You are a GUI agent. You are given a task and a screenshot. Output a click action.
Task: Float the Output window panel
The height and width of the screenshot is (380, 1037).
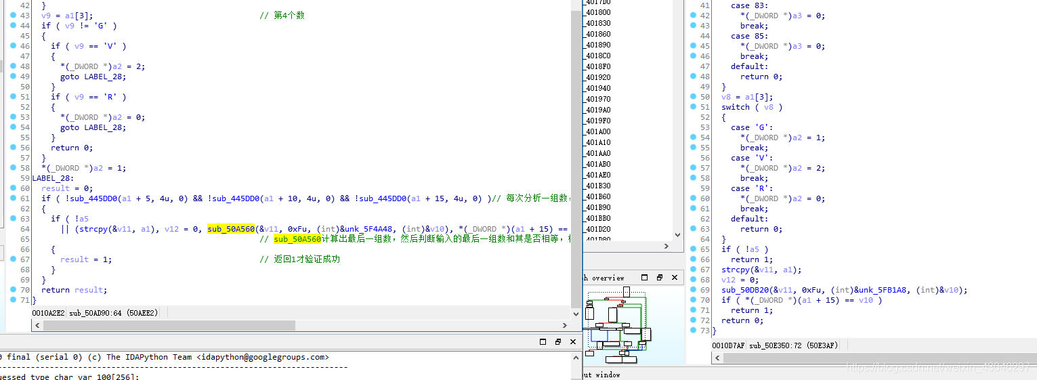pyautogui.click(x=543, y=341)
